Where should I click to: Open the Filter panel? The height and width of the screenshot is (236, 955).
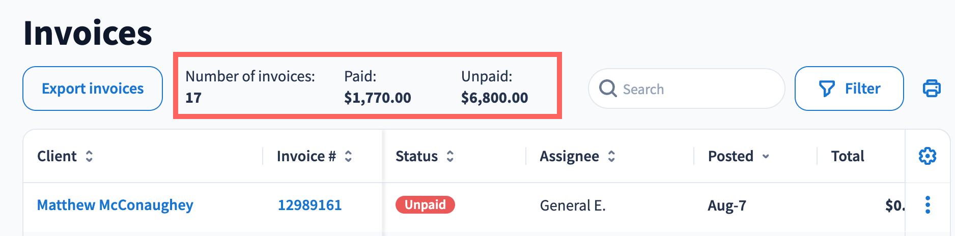849,88
